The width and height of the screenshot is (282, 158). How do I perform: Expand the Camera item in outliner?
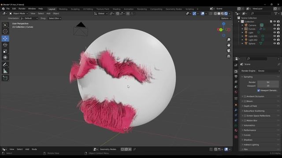coord(242,25)
